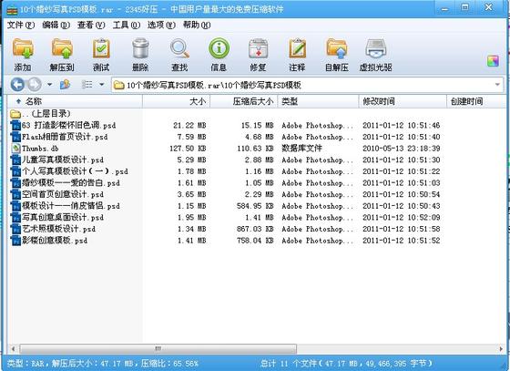Viewport: 510px width, 371px height.
Task: Click compressed size 758.04 KB
Action: 255,241
